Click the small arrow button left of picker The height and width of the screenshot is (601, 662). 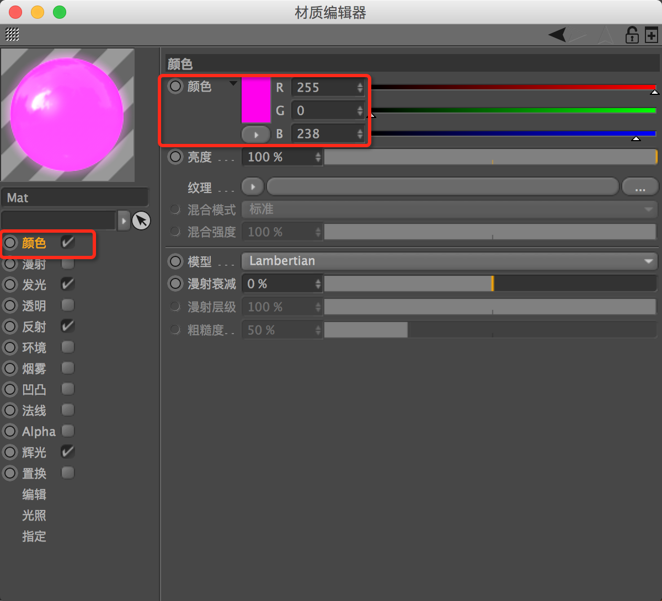(x=124, y=221)
